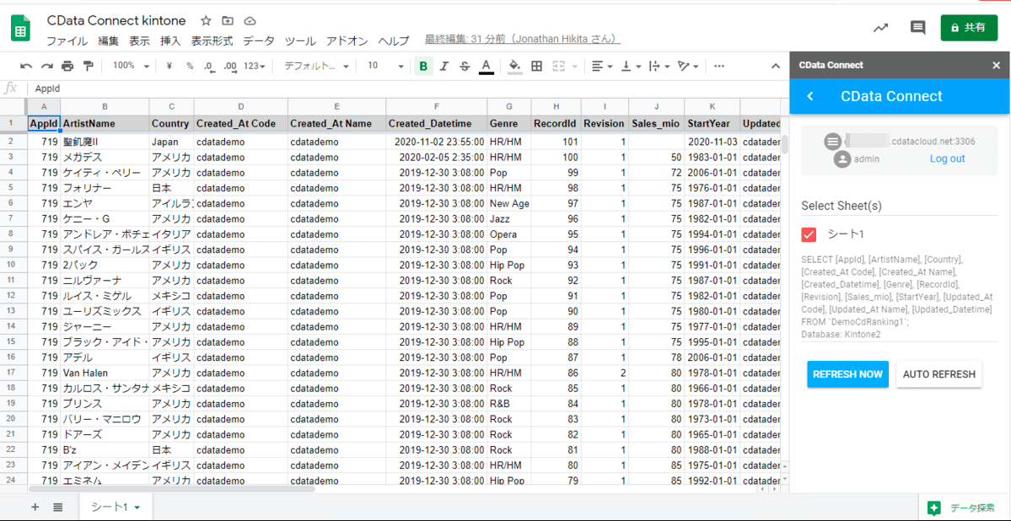Expand the merge cells dropdown arrow
The height and width of the screenshot is (521, 1011).
coord(574,66)
